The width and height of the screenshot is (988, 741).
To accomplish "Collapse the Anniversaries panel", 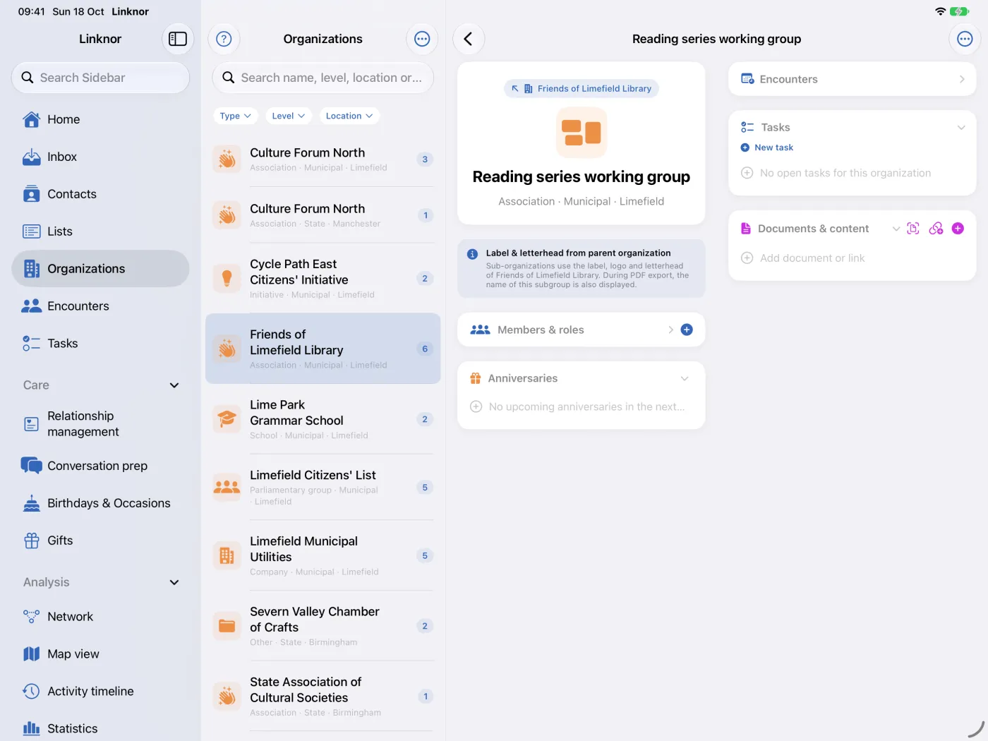I will coord(685,379).
